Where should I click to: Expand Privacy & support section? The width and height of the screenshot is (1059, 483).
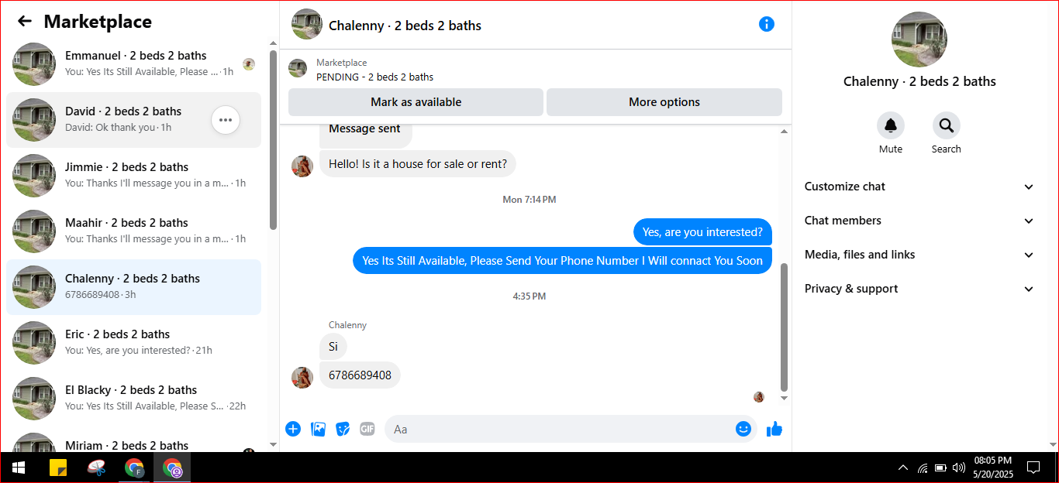pyautogui.click(x=919, y=289)
